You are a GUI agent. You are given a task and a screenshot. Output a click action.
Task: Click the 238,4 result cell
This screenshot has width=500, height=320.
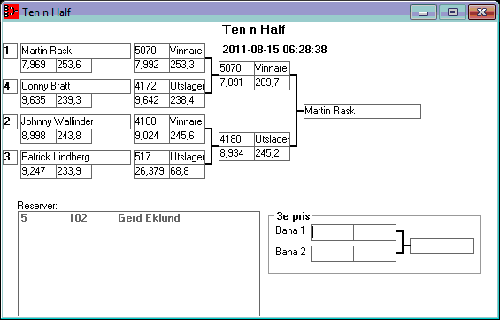188,100
